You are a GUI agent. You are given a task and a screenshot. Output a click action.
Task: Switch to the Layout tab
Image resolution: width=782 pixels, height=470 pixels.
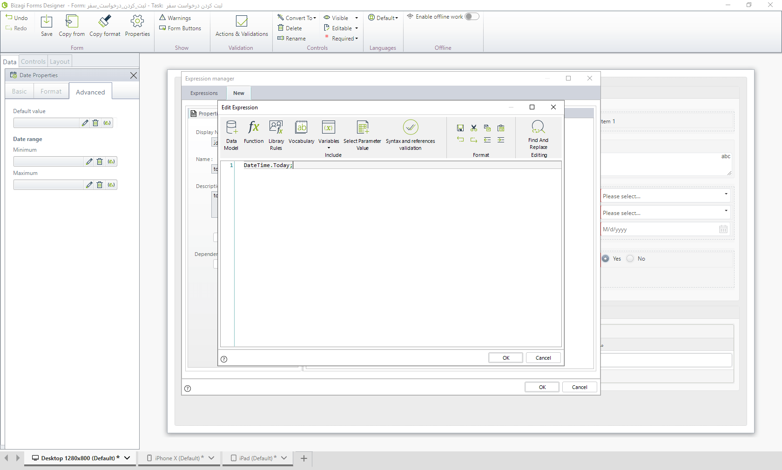60,61
